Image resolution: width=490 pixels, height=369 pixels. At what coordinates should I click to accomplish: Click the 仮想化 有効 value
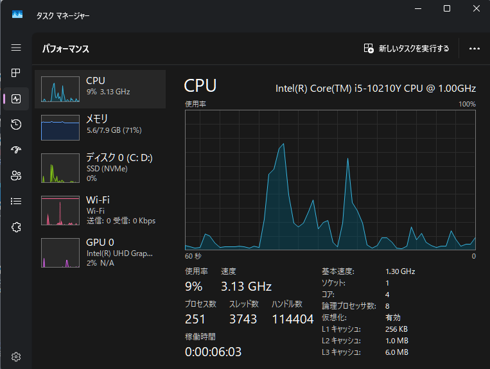tap(393, 318)
